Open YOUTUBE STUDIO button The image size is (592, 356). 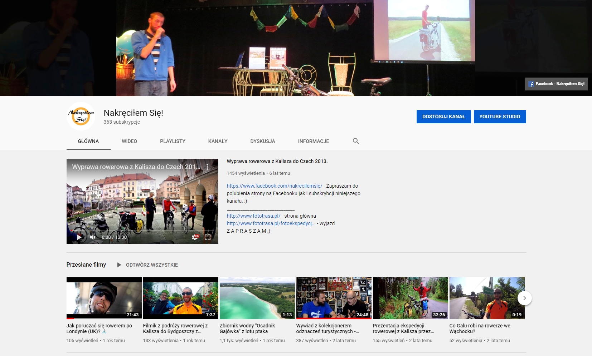click(500, 117)
